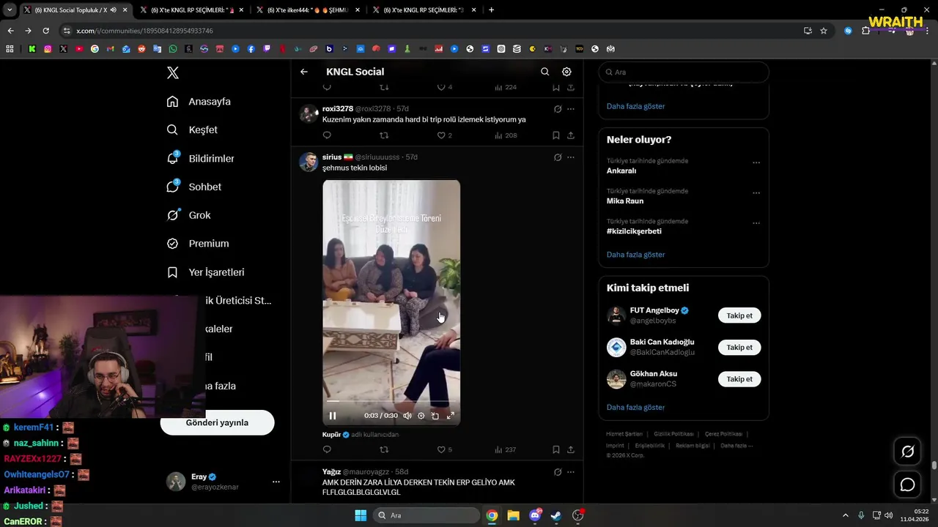938x527 pixels.
Task: Expand the video to fullscreen
Action: point(450,416)
